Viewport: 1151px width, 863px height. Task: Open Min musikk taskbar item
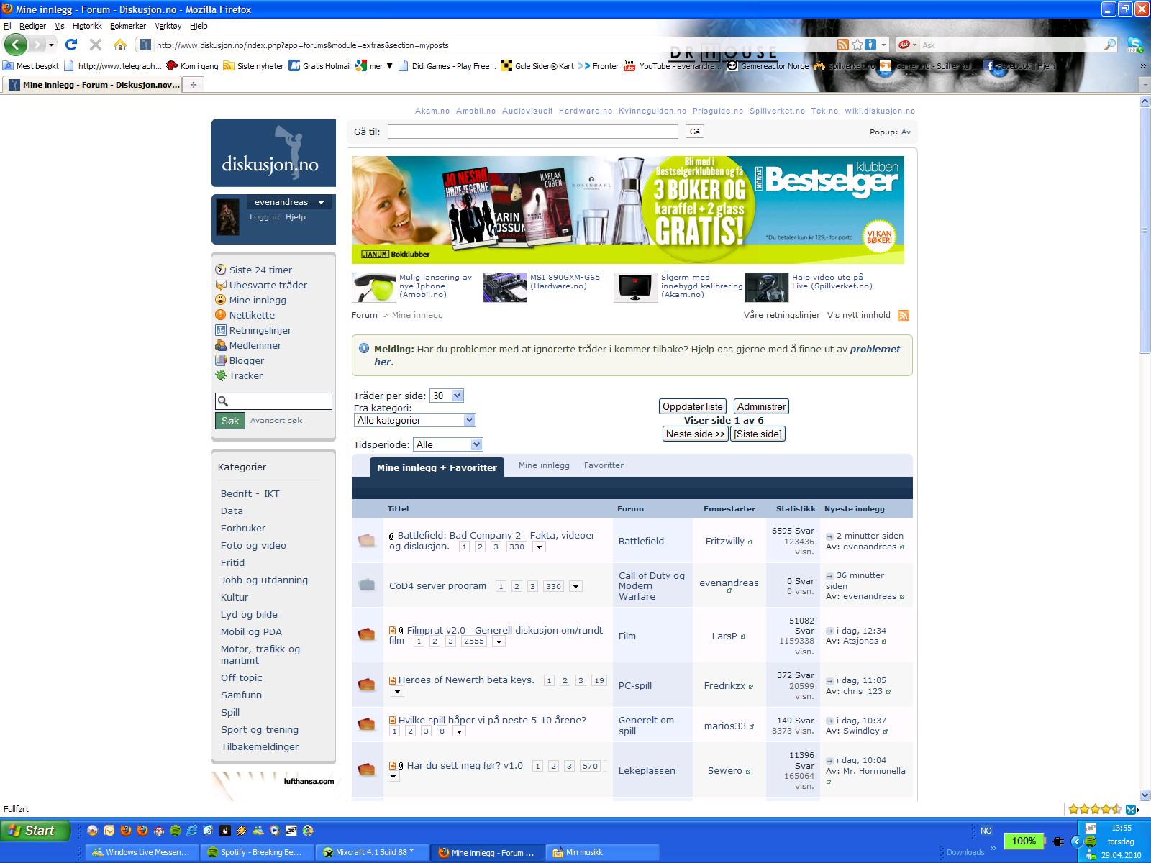click(603, 852)
